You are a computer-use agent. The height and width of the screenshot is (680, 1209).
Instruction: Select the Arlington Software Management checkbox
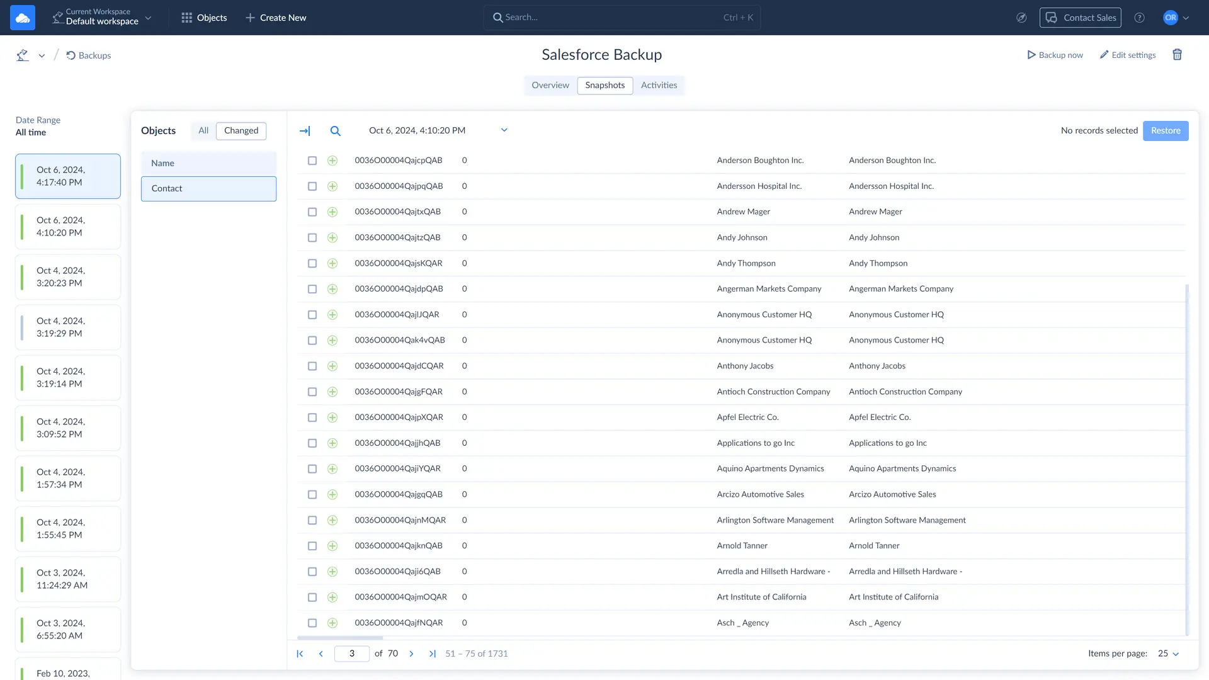[x=312, y=520]
